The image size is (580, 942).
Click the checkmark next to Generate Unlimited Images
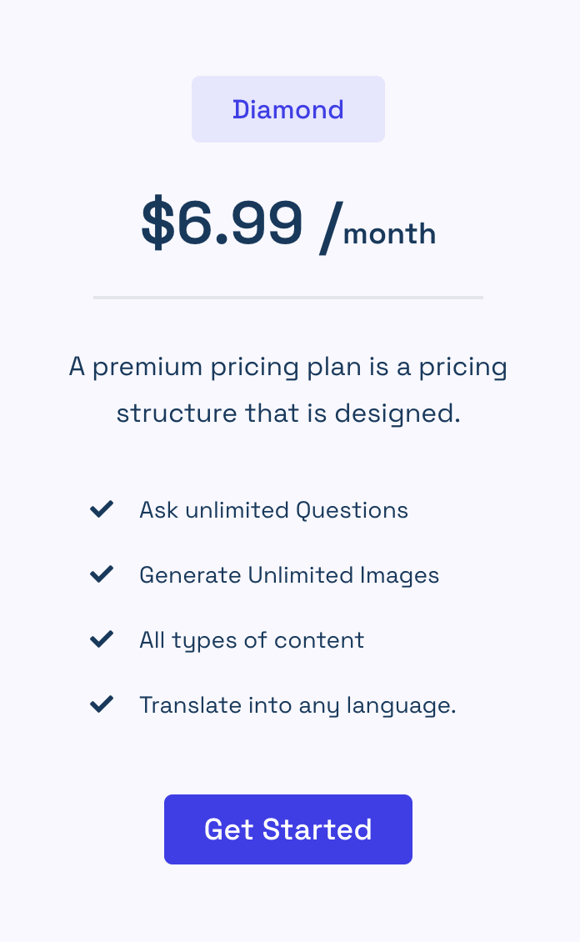(x=102, y=574)
